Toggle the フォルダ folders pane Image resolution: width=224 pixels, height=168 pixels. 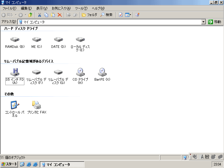coord(89,15)
